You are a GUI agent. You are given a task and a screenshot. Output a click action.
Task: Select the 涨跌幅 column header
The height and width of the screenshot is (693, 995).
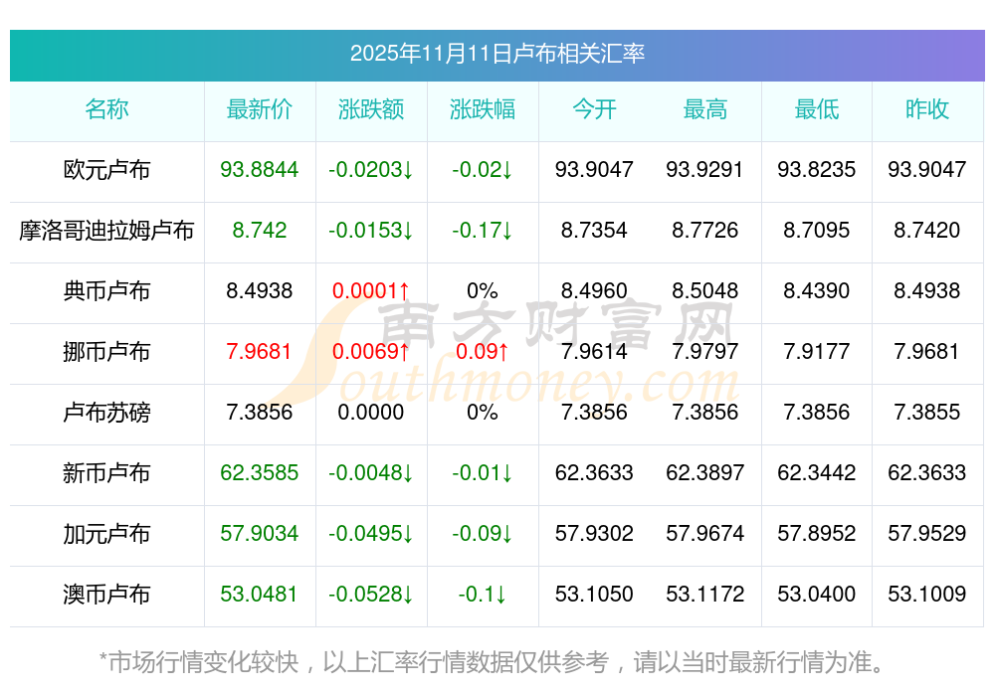coord(483,109)
